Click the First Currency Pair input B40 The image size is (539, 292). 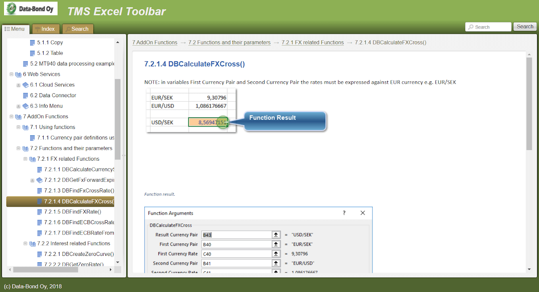(x=236, y=244)
